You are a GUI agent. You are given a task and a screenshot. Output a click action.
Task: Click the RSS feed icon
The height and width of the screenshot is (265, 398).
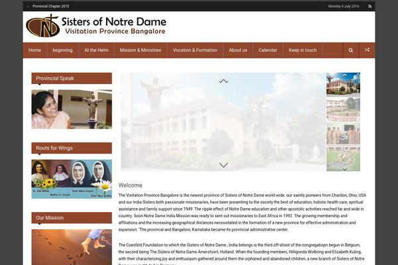[370, 7]
